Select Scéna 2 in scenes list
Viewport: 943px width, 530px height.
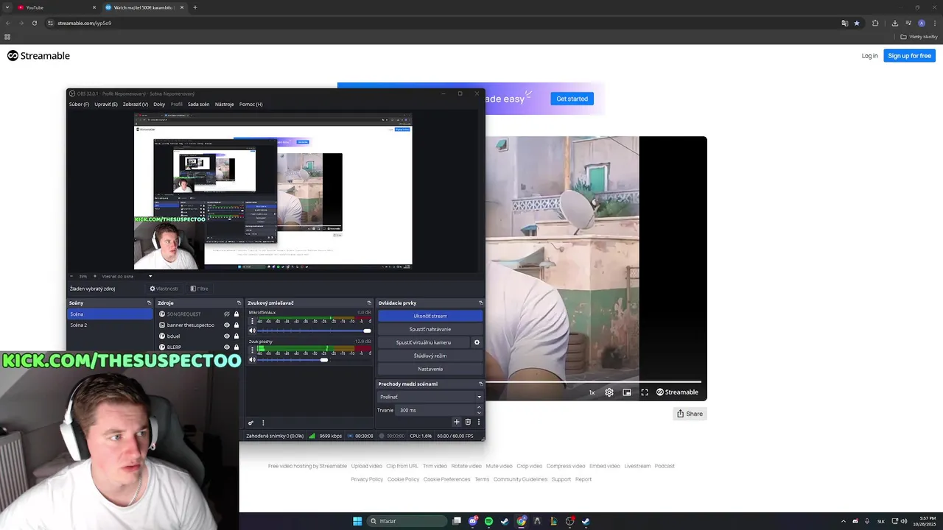tap(110, 325)
